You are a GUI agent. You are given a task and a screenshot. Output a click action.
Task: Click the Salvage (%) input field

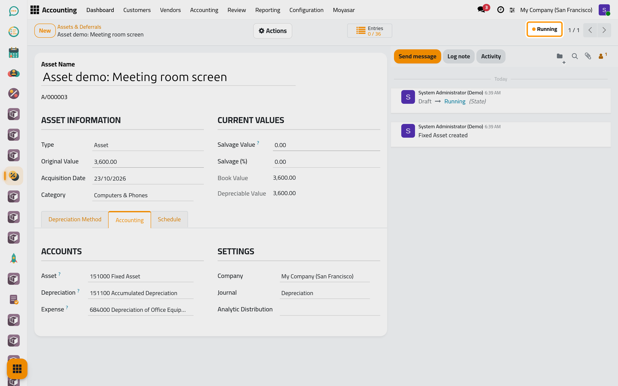tap(326, 162)
